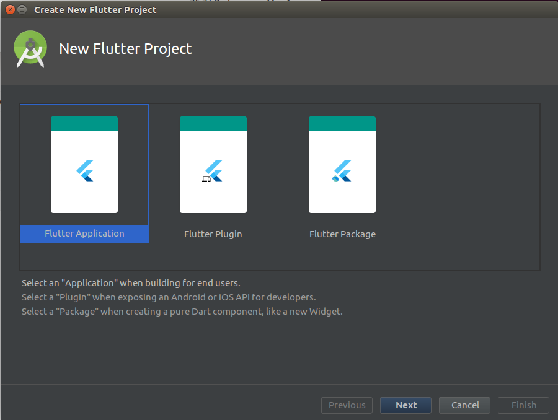The image size is (558, 420).
Task: Select the Flutter Plugin label text
Action: pyautogui.click(x=213, y=234)
